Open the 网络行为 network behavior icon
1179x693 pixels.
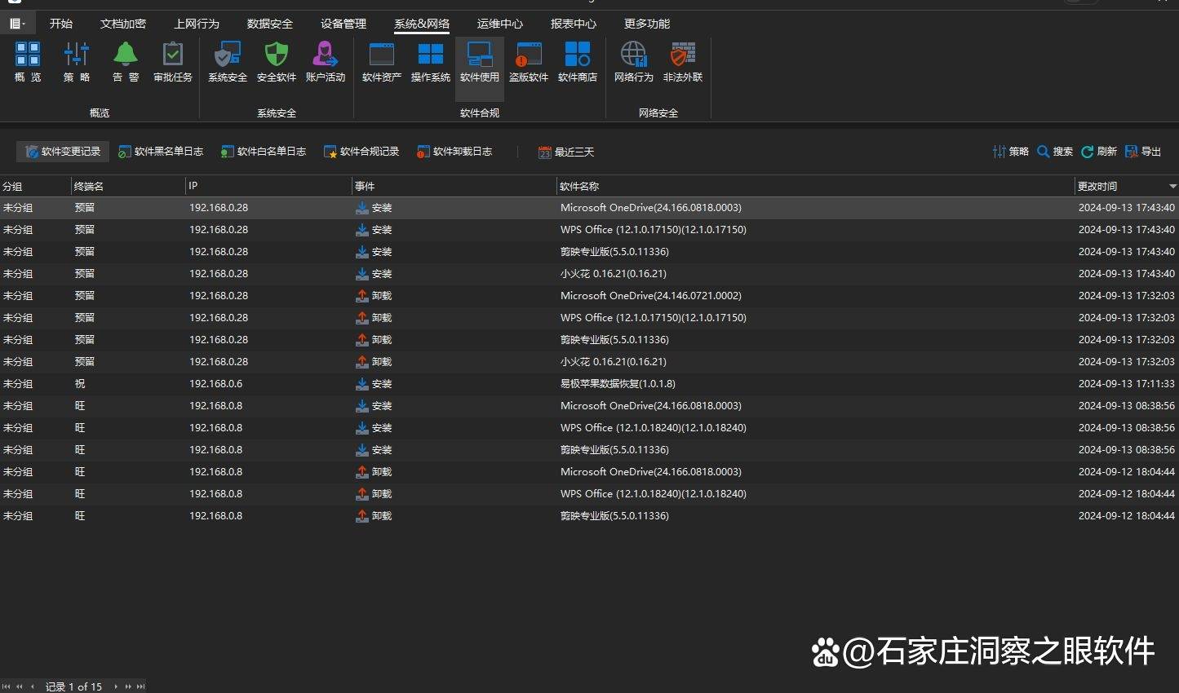pyautogui.click(x=634, y=62)
